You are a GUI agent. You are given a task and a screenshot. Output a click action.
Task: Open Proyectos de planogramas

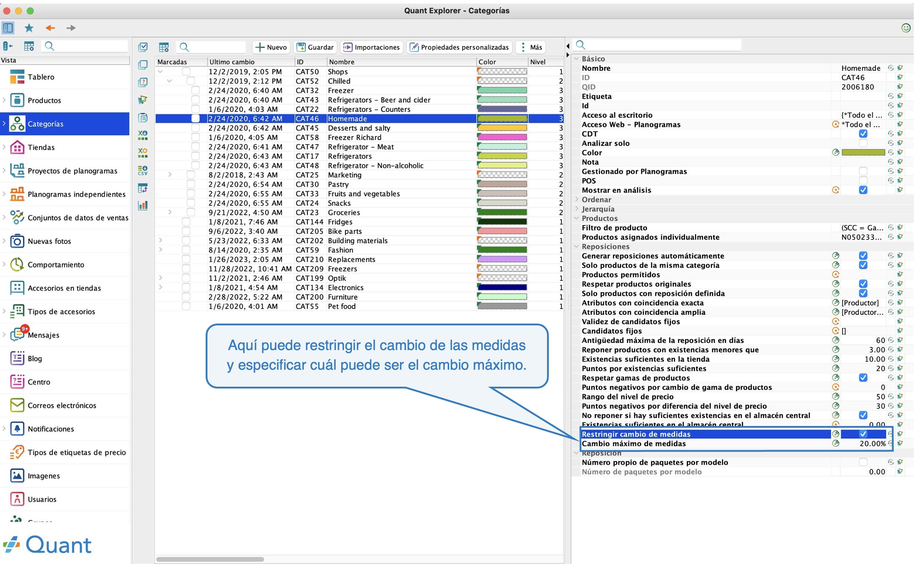(65, 171)
